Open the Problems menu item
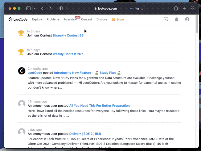 53,19
